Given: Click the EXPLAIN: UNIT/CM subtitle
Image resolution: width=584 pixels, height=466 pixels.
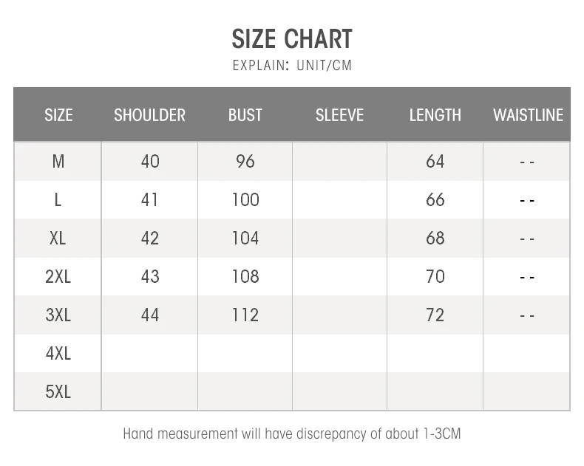Looking at the screenshot, I should (292, 65).
